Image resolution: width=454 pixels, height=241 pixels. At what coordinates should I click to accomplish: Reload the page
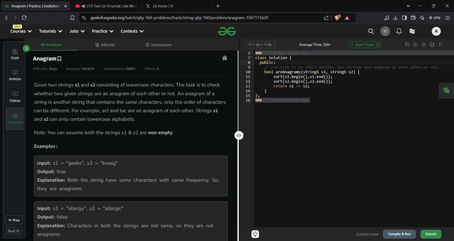24,18
